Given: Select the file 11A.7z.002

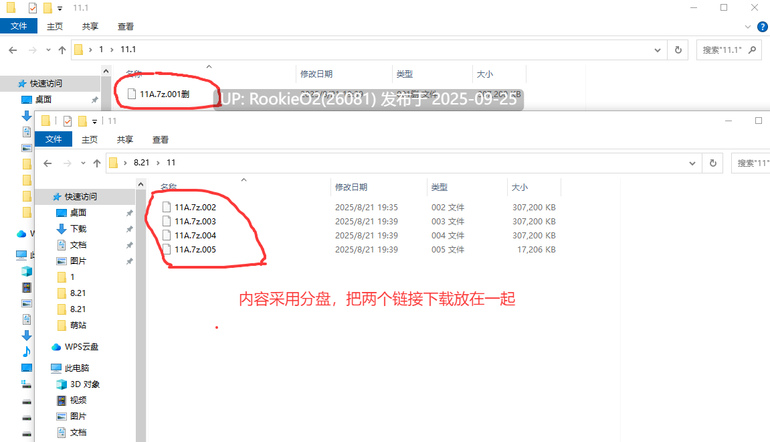Looking at the screenshot, I should pos(195,207).
